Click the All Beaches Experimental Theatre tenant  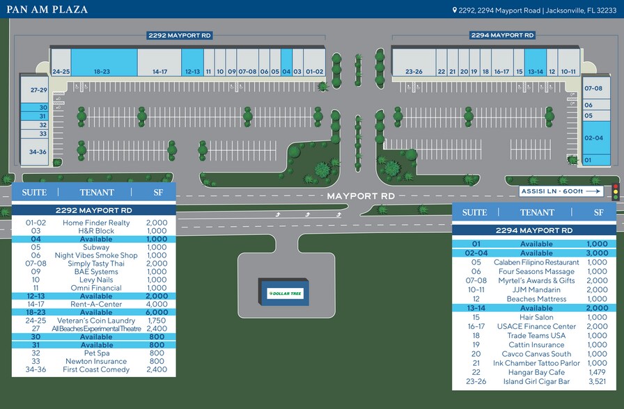[96, 329]
